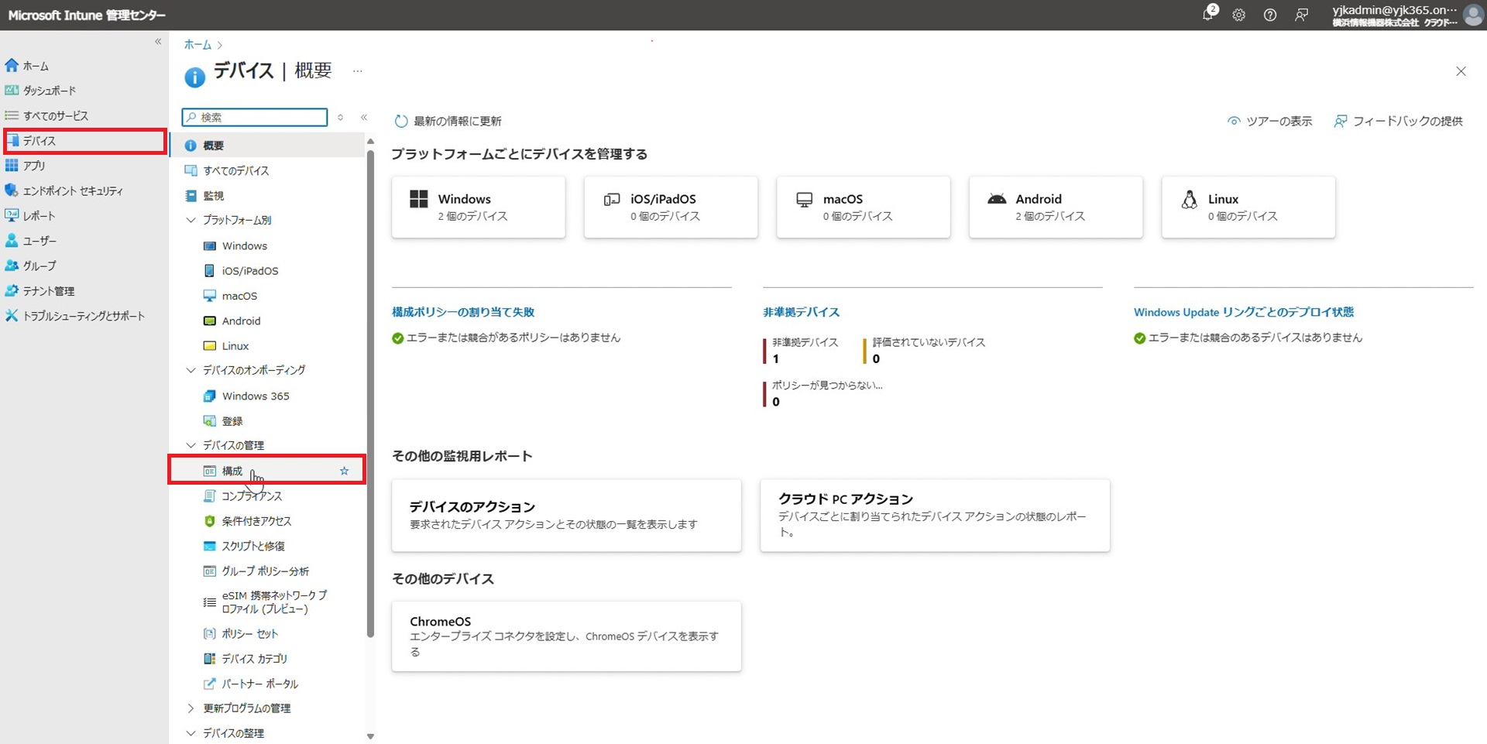Open ダッシュボード in left navigation
The image size is (1487, 744).
point(50,91)
